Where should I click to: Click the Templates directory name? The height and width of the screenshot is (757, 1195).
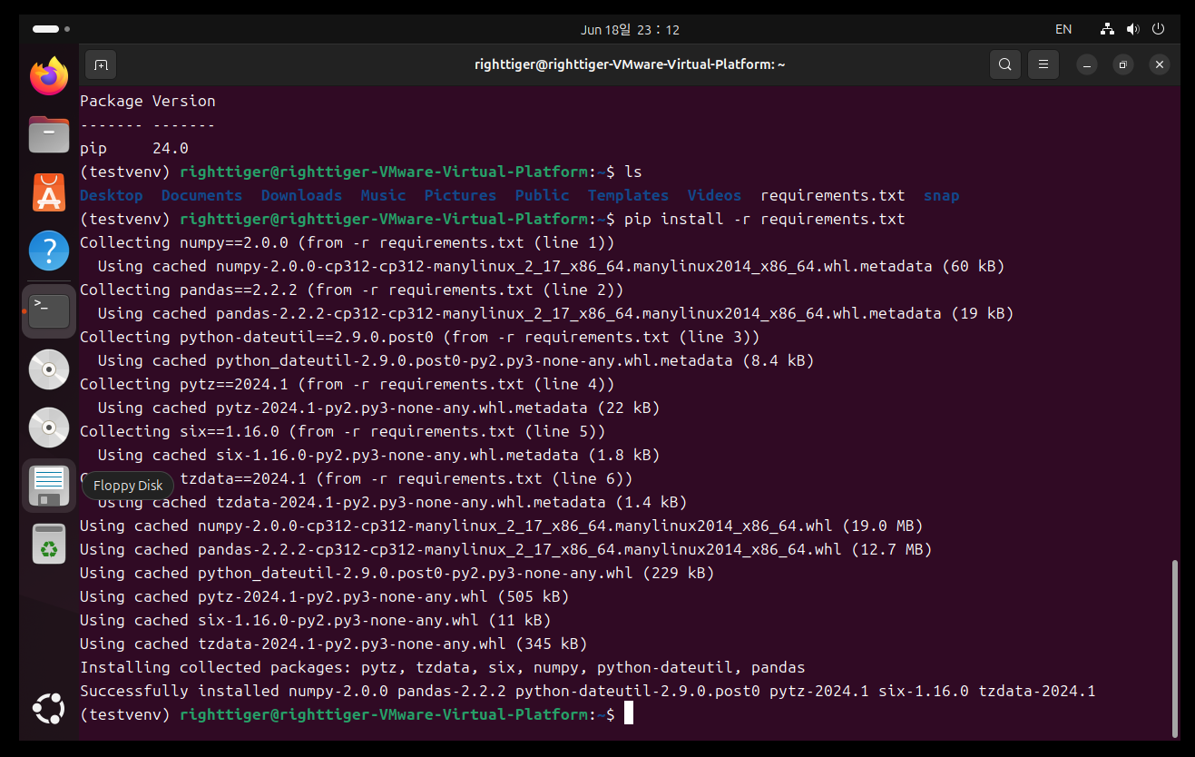629,195
